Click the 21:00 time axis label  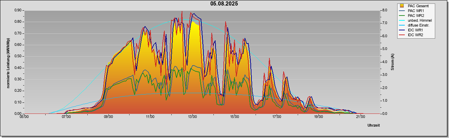point(361,117)
